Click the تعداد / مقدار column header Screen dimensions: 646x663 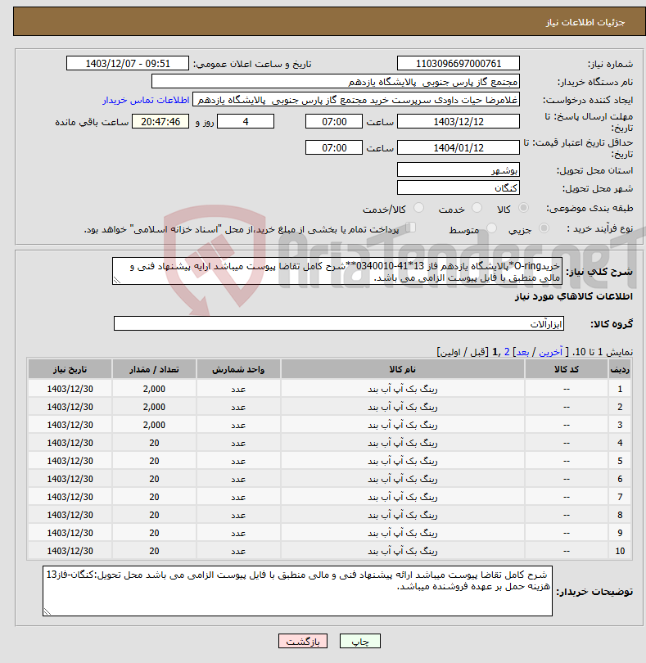coord(154,369)
